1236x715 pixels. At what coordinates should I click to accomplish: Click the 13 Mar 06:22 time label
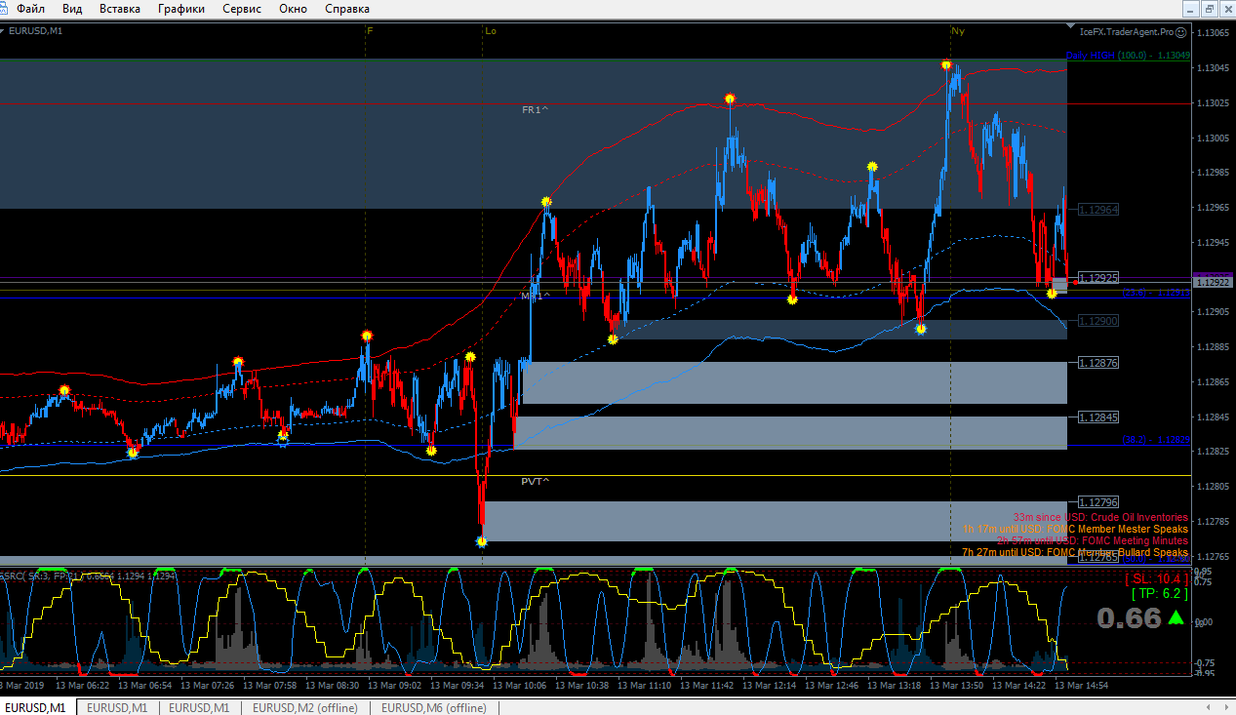point(82,686)
